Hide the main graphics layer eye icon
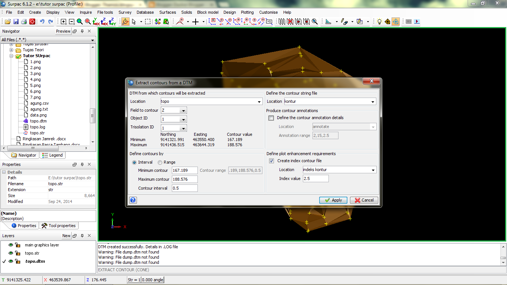The width and height of the screenshot is (507, 285). pos(11,245)
